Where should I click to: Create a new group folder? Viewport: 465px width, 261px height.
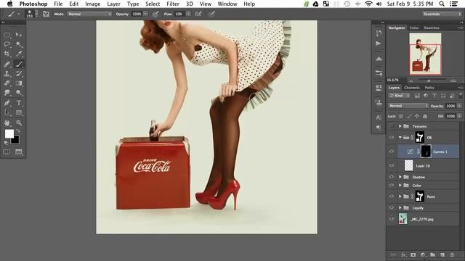point(433,254)
